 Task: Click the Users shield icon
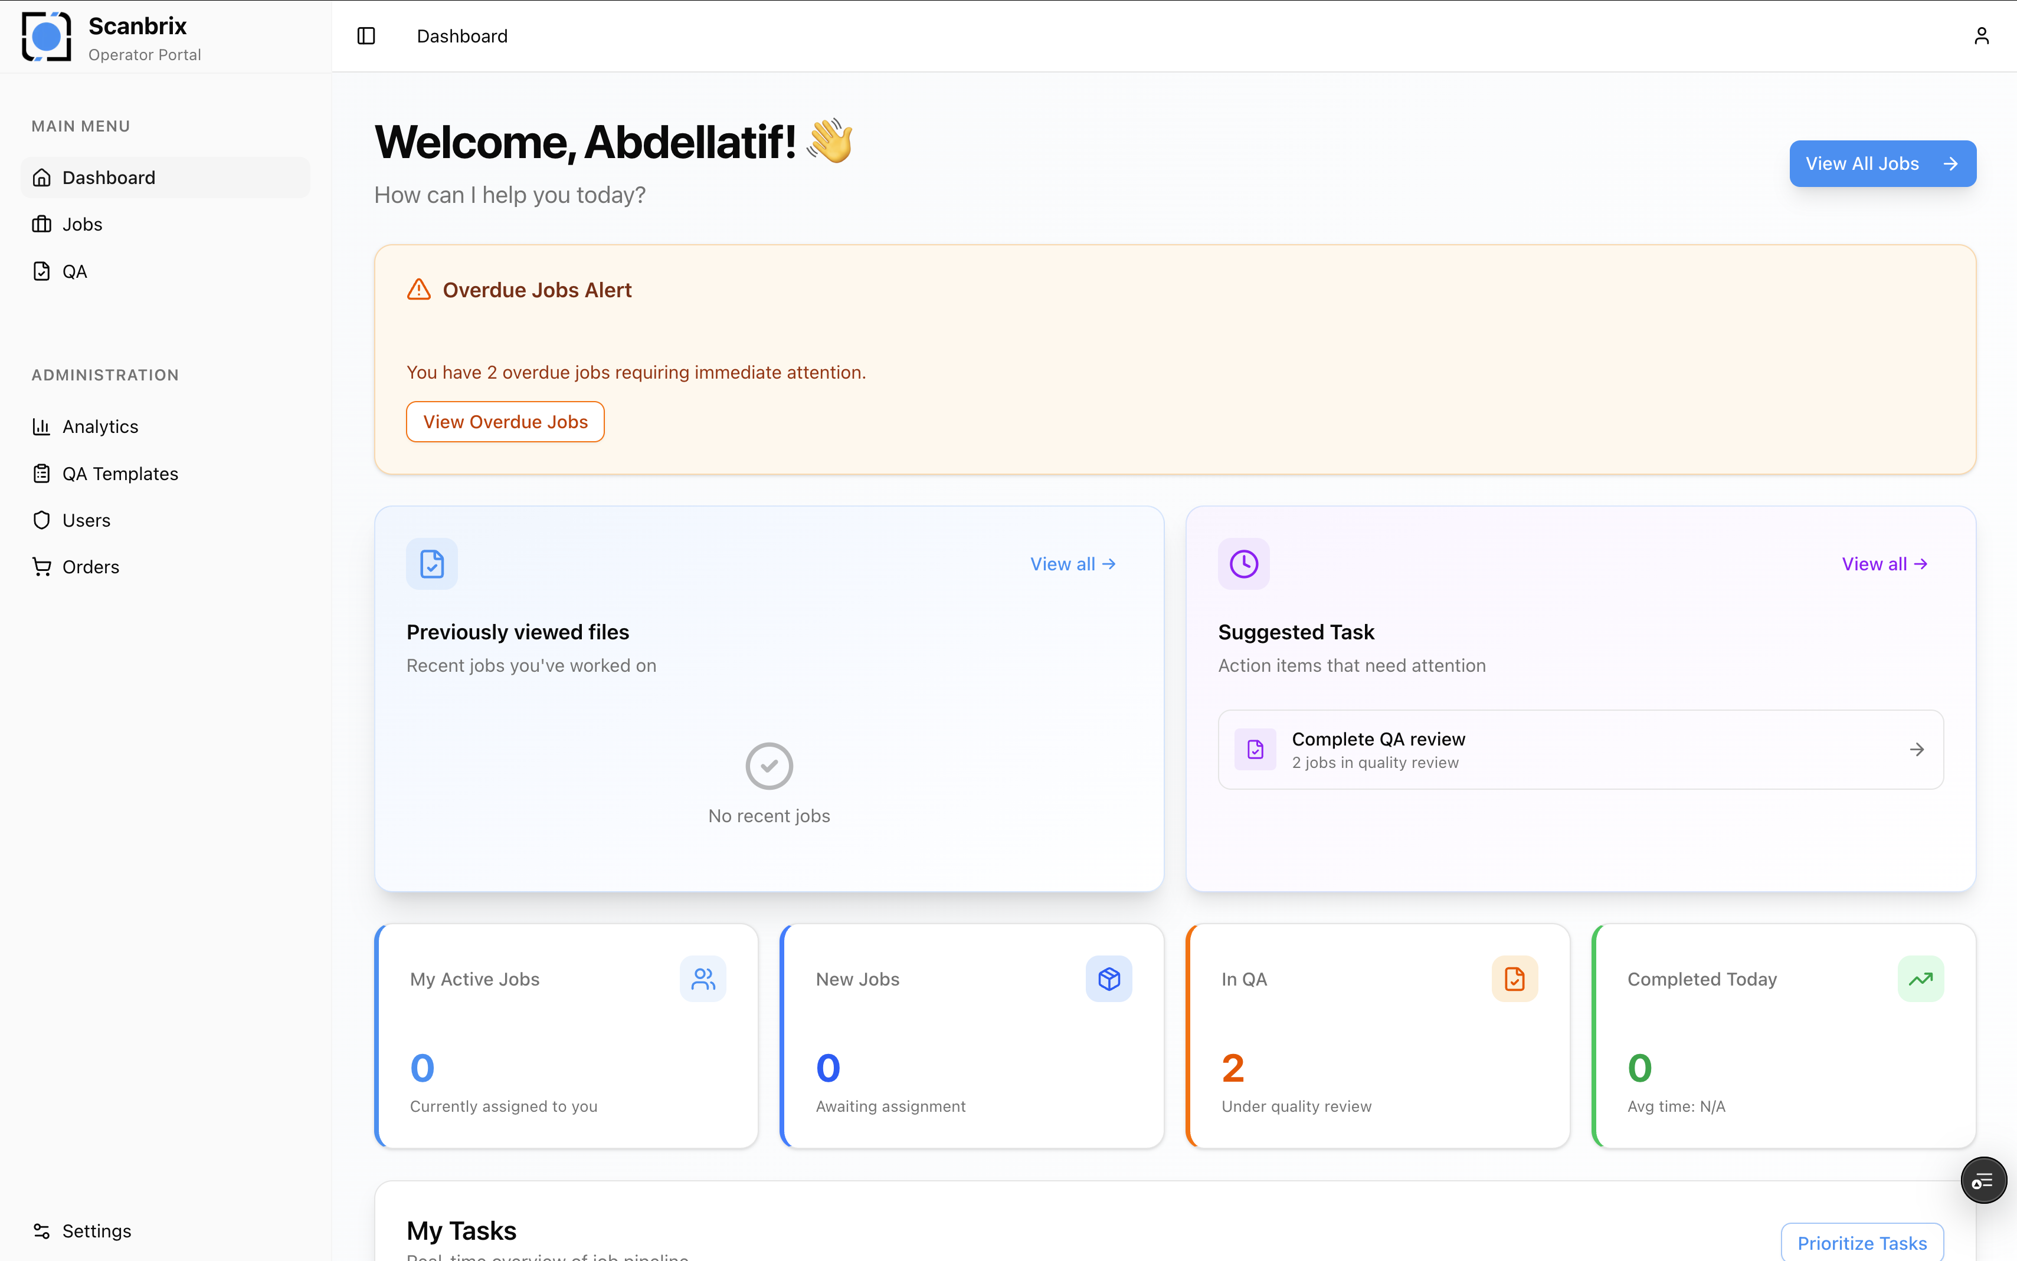42,520
